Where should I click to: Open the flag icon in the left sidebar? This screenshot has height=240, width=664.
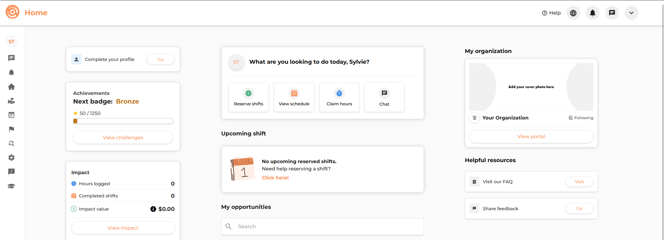(x=11, y=129)
